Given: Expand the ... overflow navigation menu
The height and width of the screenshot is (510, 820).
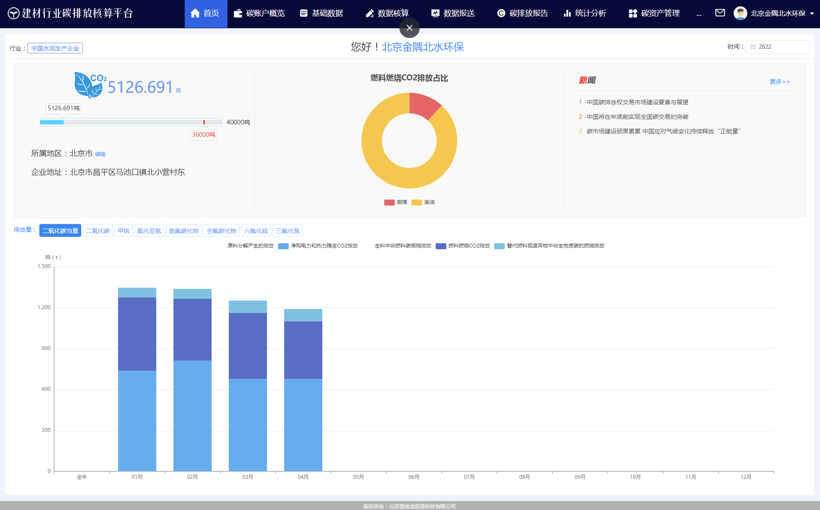Looking at the screenshot, I should coord(699,14).
